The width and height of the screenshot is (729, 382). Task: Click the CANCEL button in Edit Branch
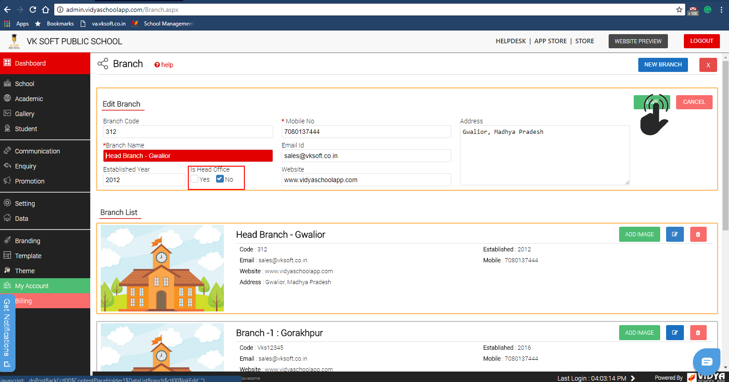point(694,102)
